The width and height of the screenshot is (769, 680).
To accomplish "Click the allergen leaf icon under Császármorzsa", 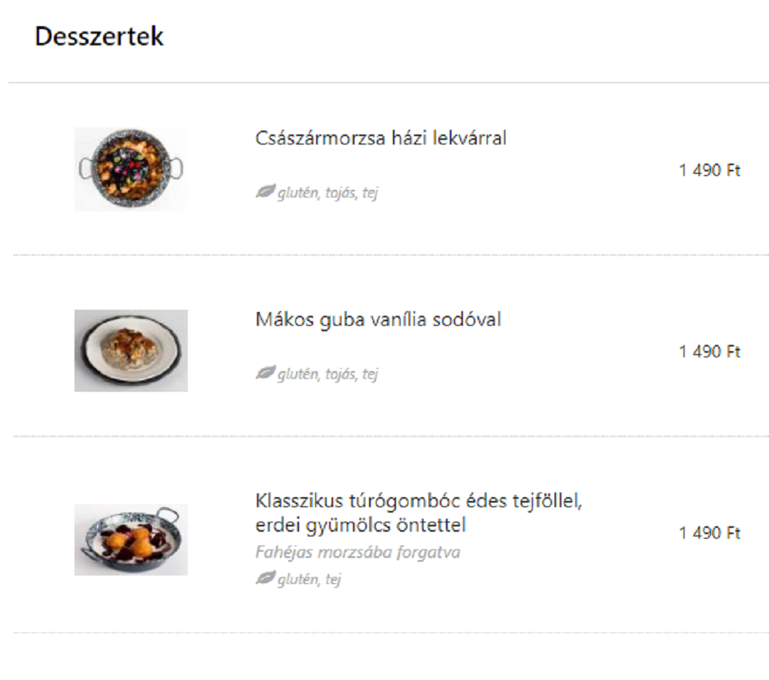I will pyautogui.click(x=265, y=191).
